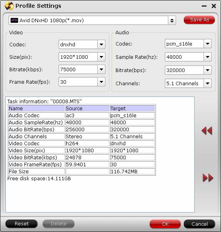
Task: Click the application logo icon in title bar
Action: [9, 6]
